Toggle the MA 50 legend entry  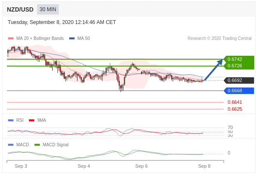79,39
